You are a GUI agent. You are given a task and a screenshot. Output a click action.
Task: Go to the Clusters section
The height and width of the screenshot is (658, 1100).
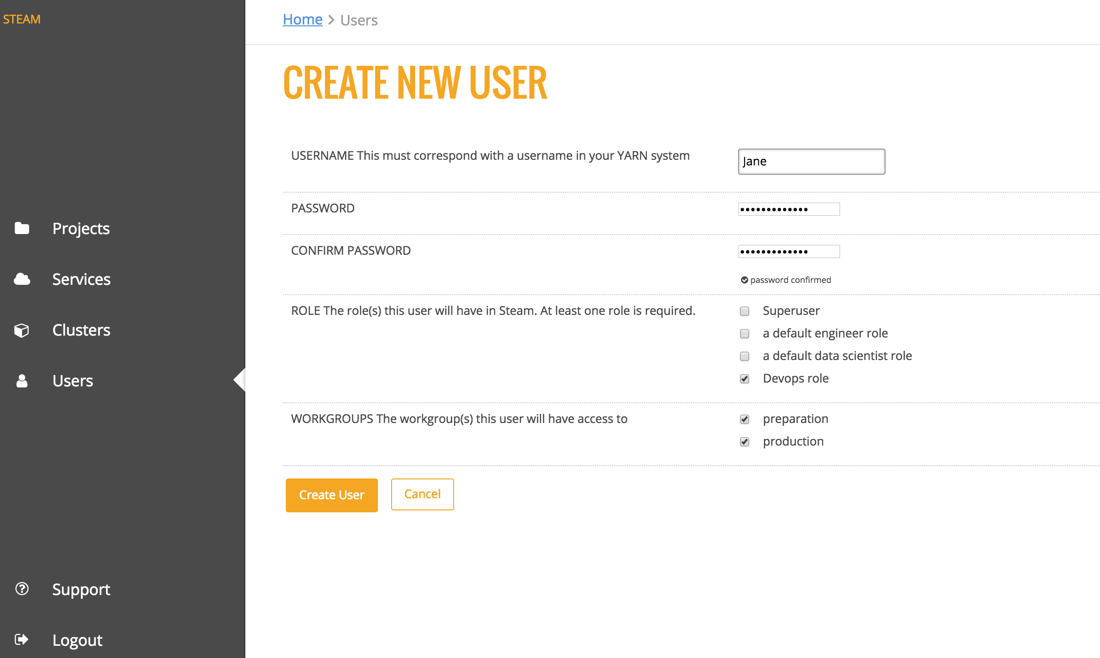point(81,330)
